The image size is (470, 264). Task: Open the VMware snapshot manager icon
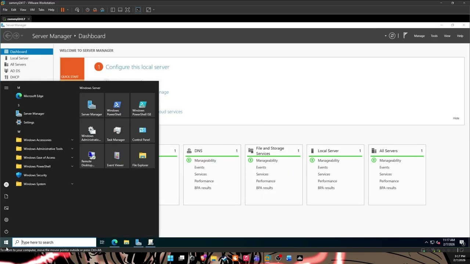click(x=102, y=10)
